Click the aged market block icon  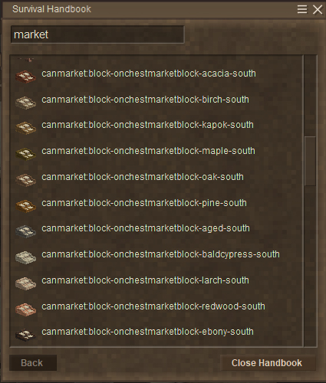click(x=25, y=231)
